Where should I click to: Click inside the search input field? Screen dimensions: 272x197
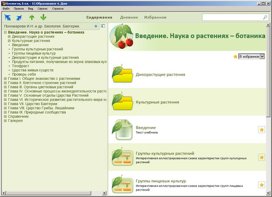pyautogui.click(x=232, y=17)
